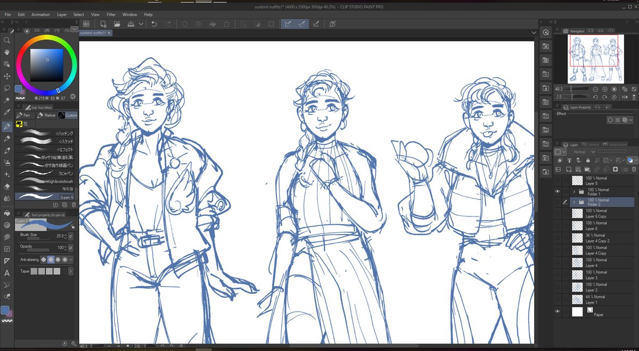Open Clip Studio launcher icon
The image size is (639, 351).
86,24
